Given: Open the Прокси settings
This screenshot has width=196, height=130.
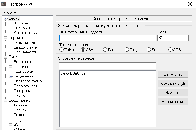Looking at the screenshot, I should (20, 110).
